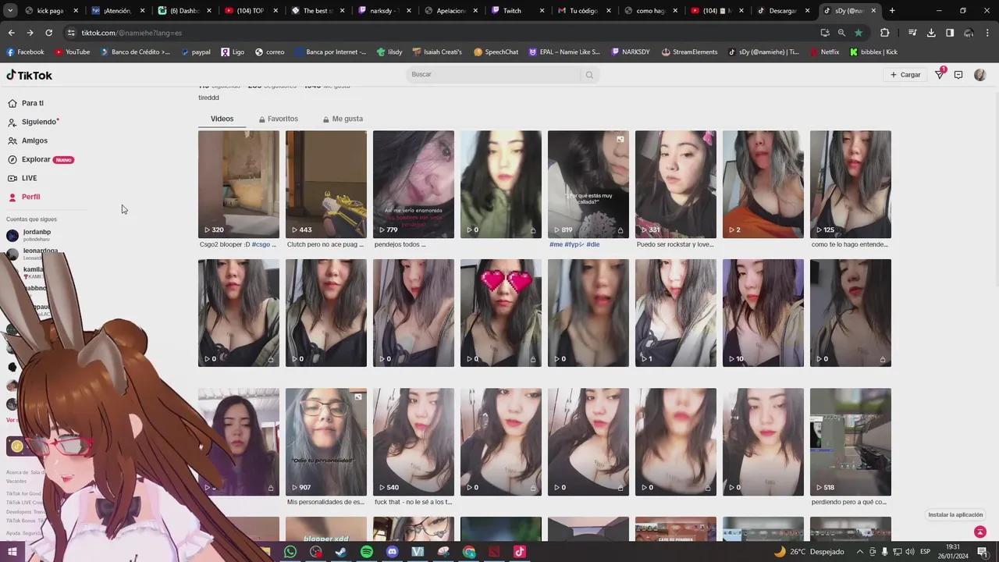Open TikTok inbox notifications with the red badge
Viewport: 999px width, 562px height.
(940, 74)
